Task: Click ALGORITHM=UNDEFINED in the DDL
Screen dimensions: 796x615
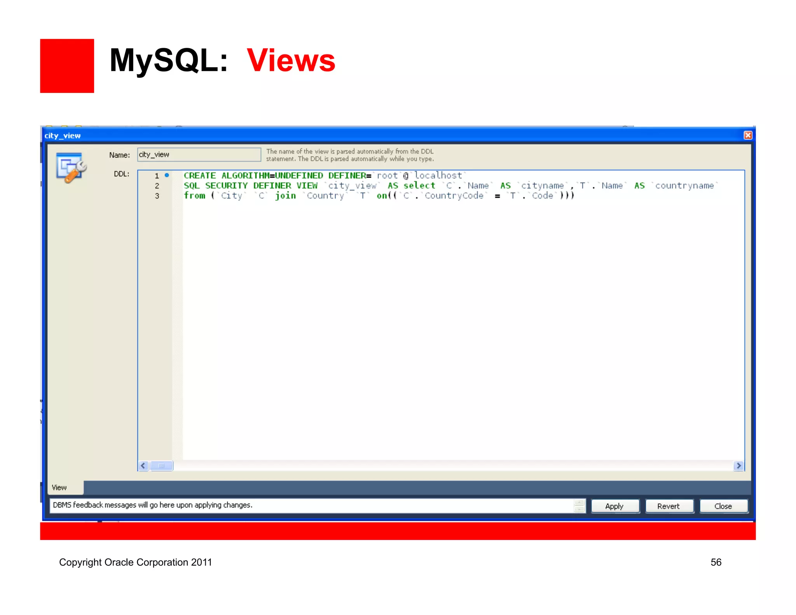Action: pyautogui.click(x=272, y=176)
